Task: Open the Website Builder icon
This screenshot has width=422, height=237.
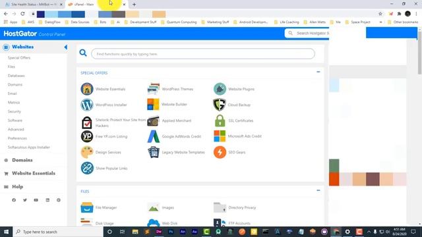Action: [x=153, y=105]
